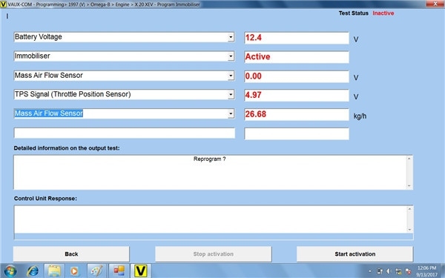Viewport: 445px width, 278px height.
Task: Open Windows Media Player taskbar icon
Action: pos(74,271)
